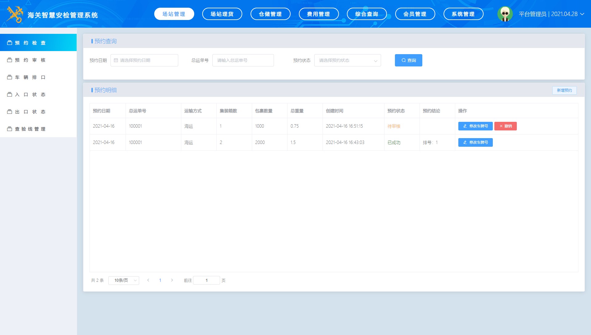
Task: Click the calendar icon in date field
Action: [x=116, y=60]
